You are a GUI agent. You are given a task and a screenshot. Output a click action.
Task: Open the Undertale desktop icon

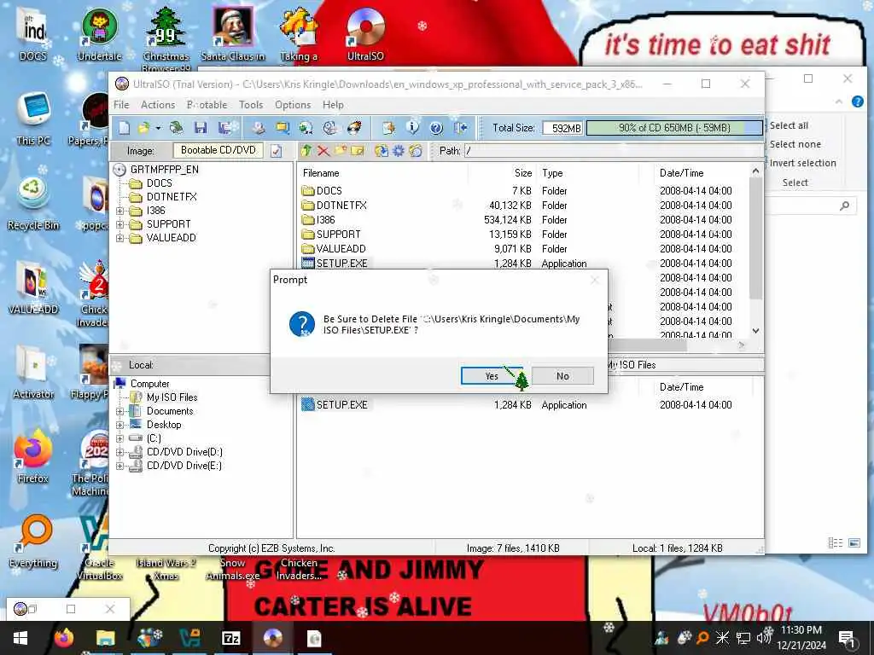[x=99, y=33]
